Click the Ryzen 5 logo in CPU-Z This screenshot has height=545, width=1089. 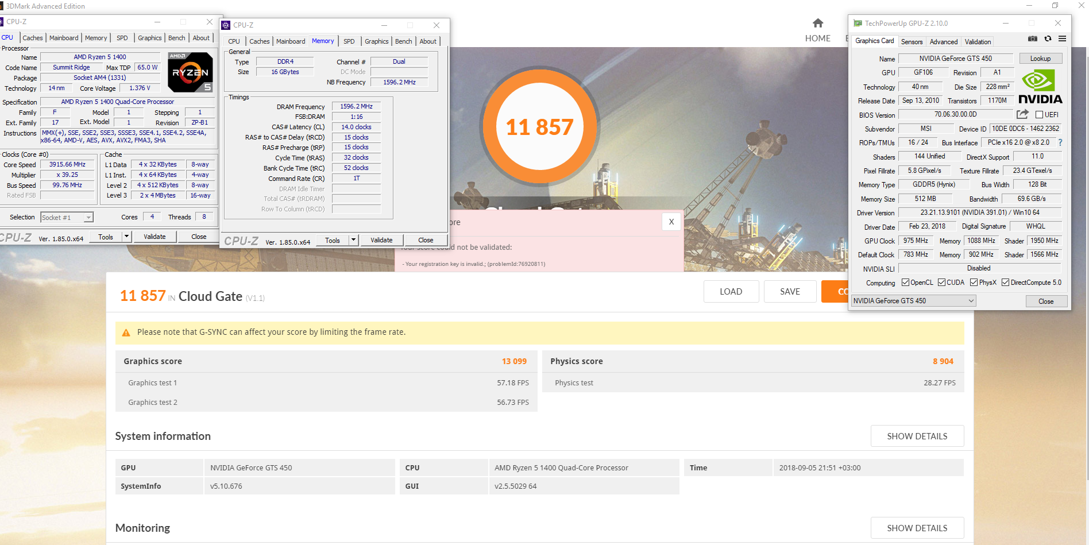coord(190,72)
